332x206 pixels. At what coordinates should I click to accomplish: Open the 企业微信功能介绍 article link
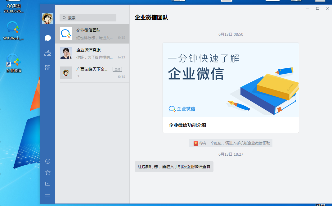(187, 125)
